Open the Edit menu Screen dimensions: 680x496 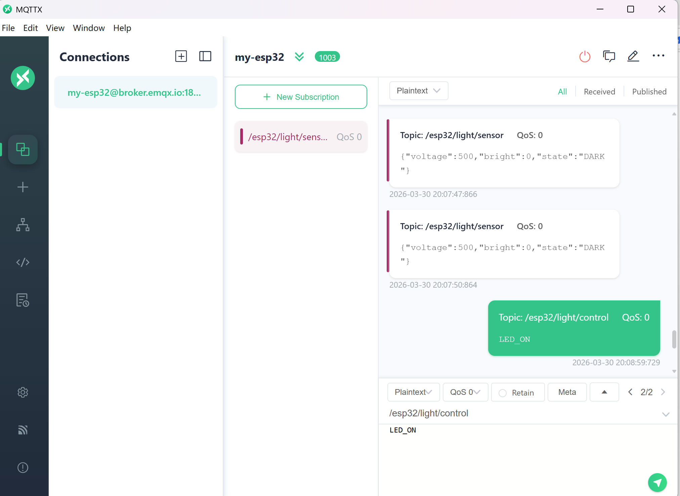31,28
